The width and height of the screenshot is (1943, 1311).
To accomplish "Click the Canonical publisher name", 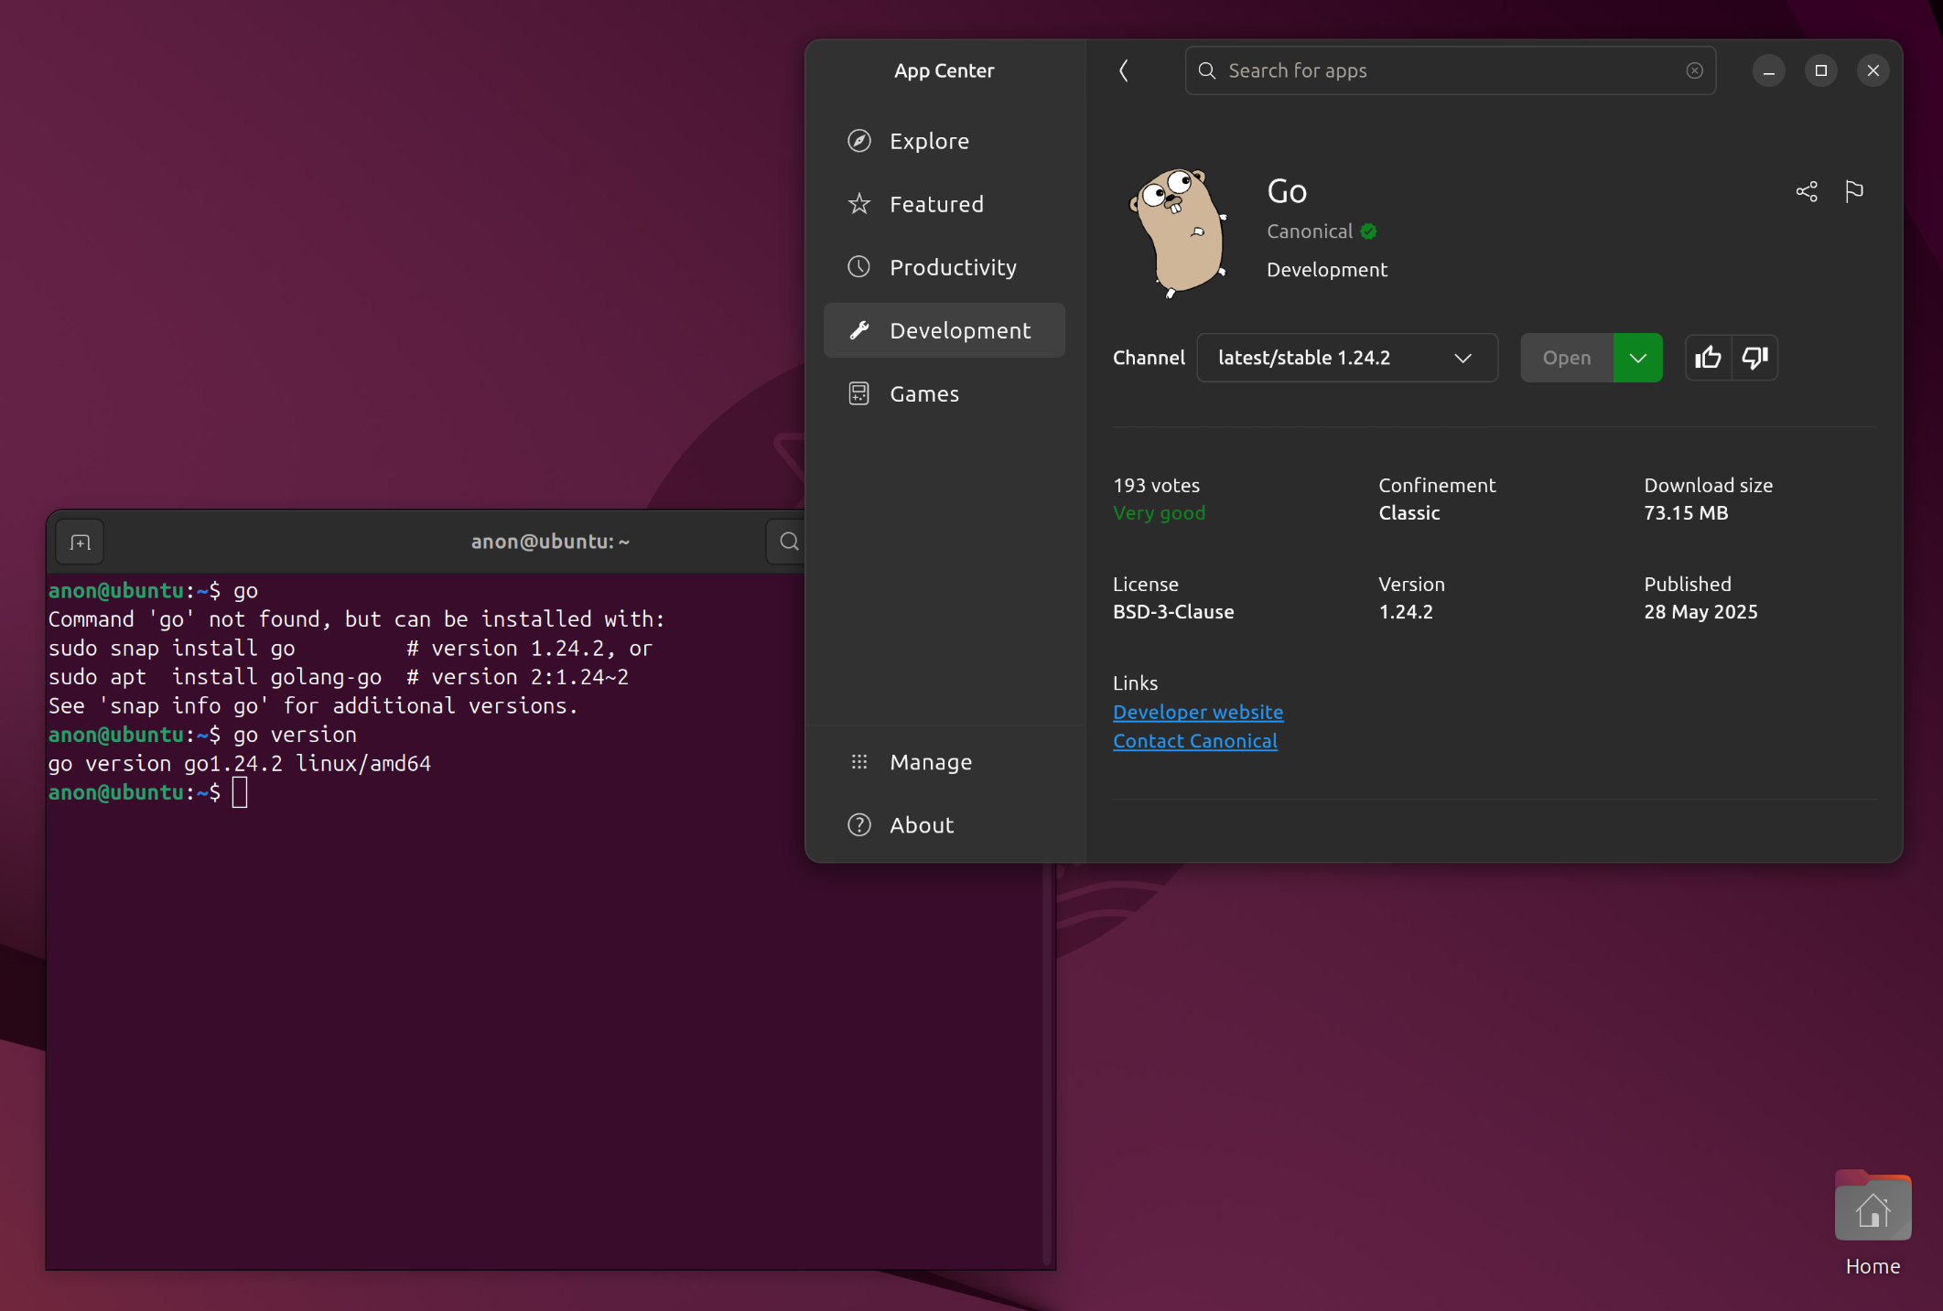I will (1309, 231).
